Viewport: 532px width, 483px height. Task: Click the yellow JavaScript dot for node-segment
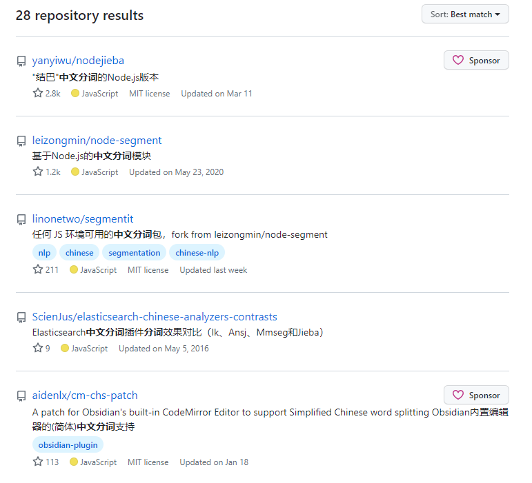[75, 172]
